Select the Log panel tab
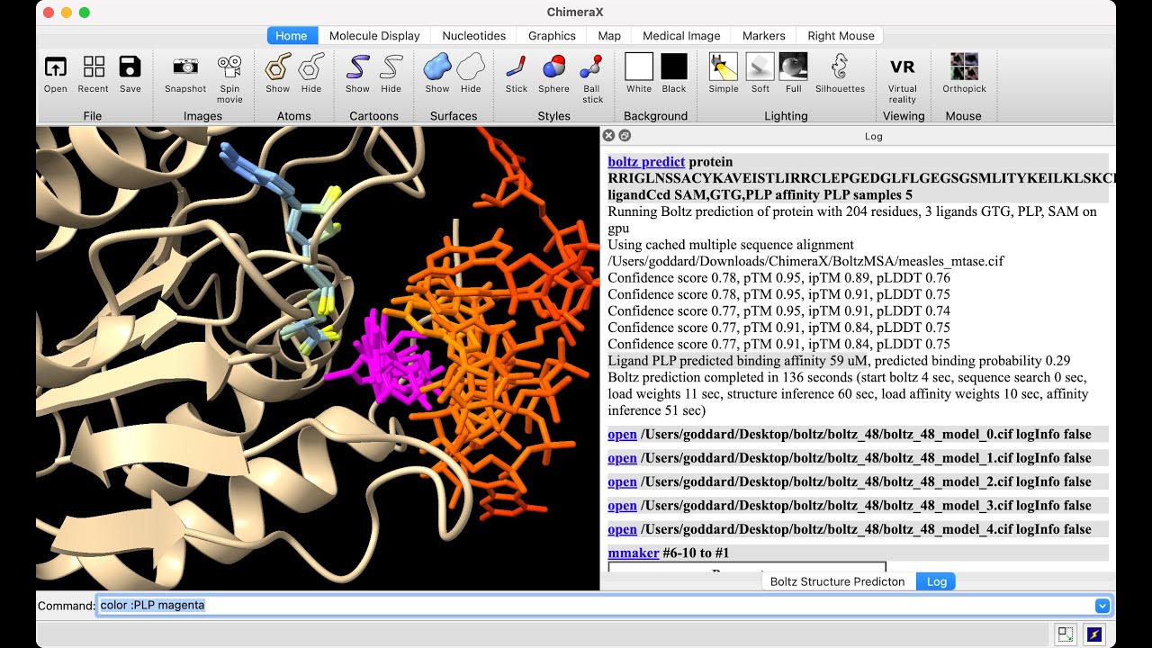This screenshot has width=1152, height=648. [937, 581]
